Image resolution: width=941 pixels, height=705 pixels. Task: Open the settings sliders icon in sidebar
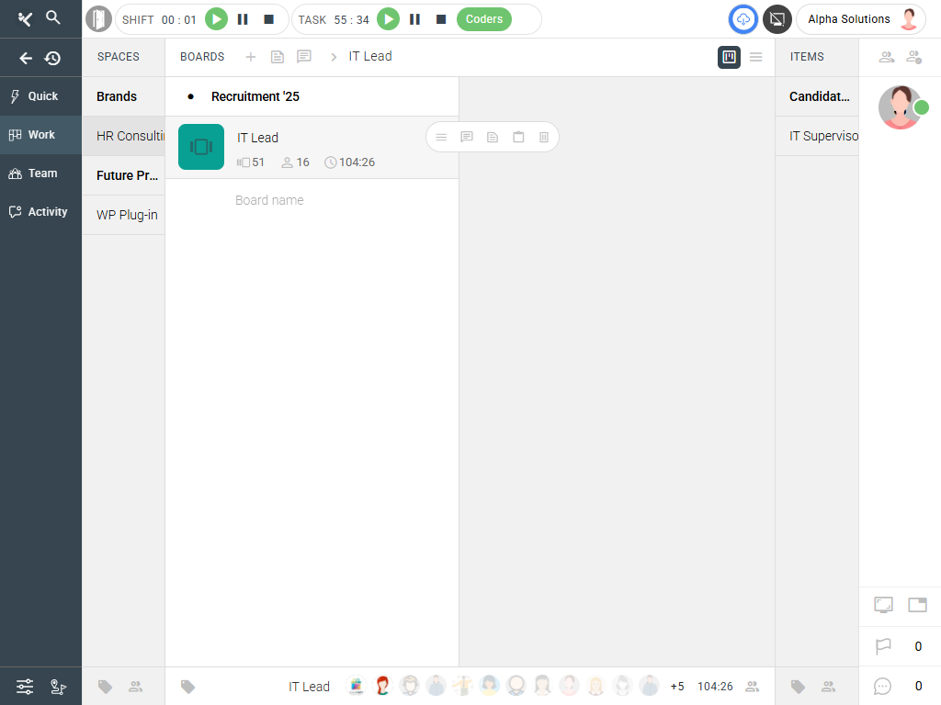(25, 686)
